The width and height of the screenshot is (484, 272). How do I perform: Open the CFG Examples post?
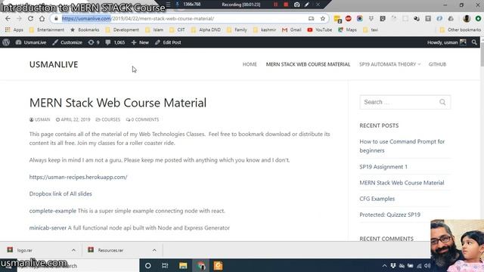coord(377,199)
